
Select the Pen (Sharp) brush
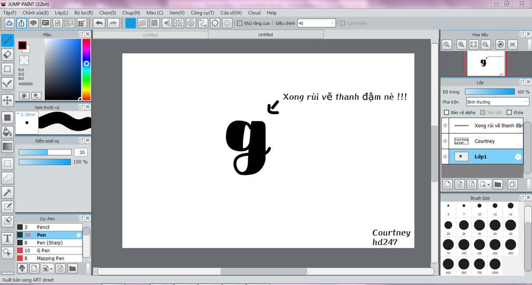click(x=49, y=242)
